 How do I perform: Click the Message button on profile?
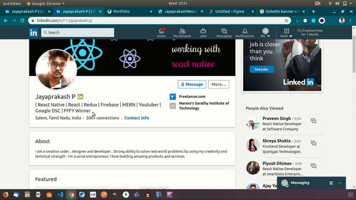(x=192, y=84)
